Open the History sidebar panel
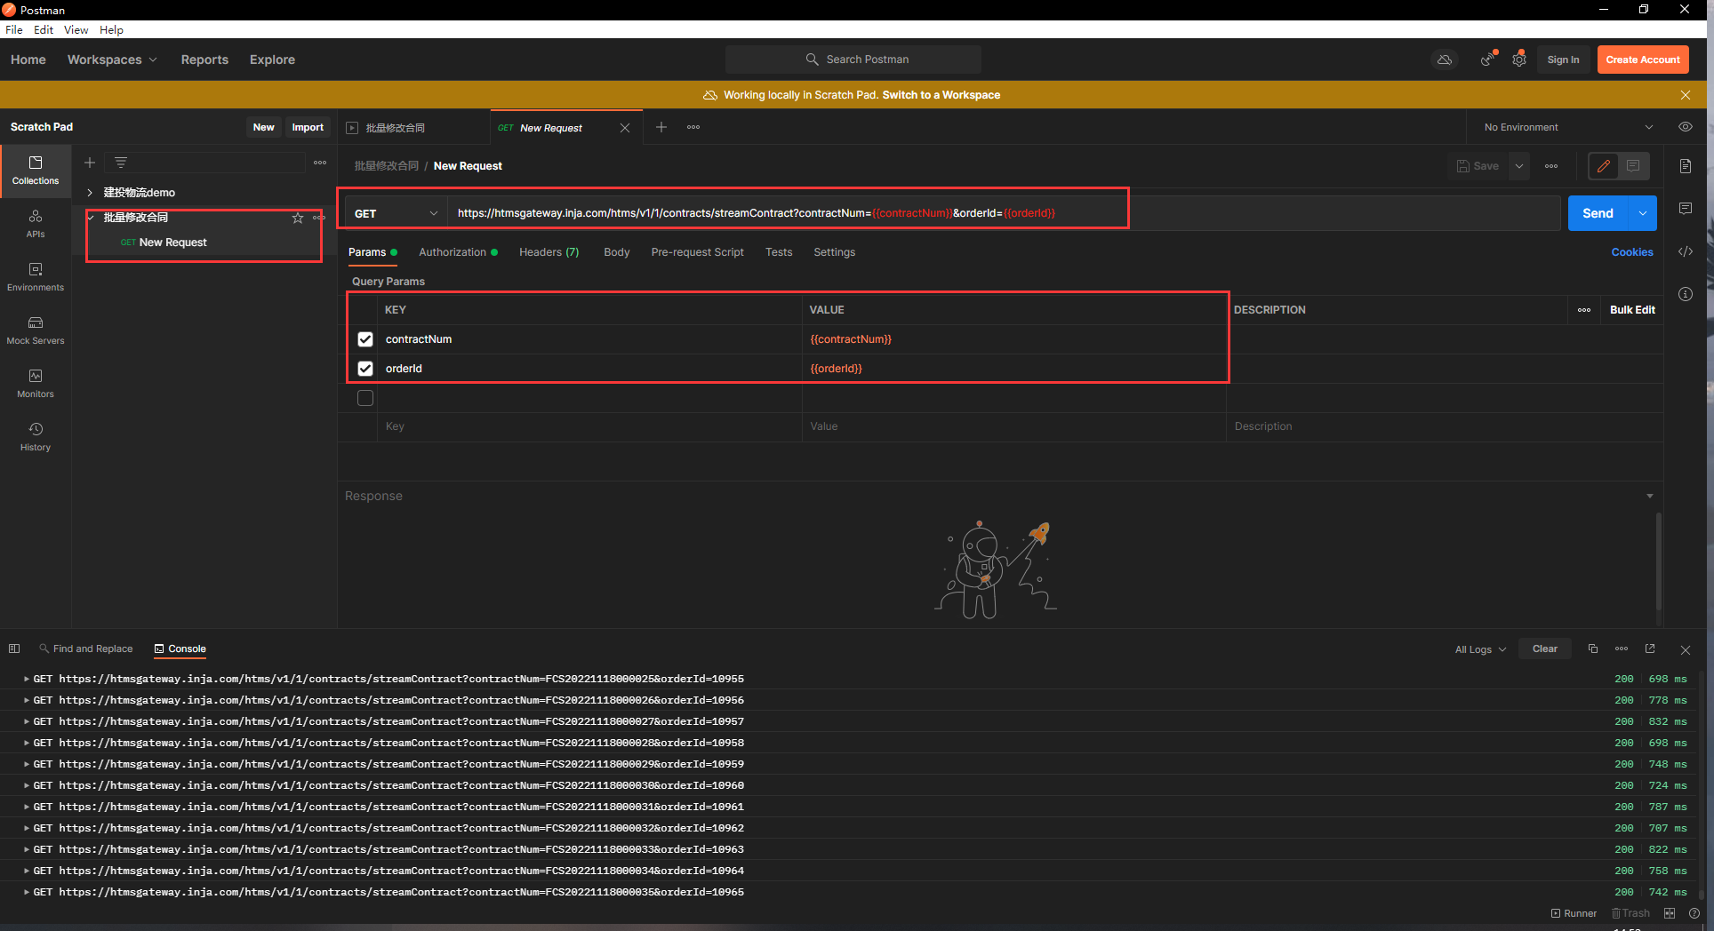 (36, 437)
